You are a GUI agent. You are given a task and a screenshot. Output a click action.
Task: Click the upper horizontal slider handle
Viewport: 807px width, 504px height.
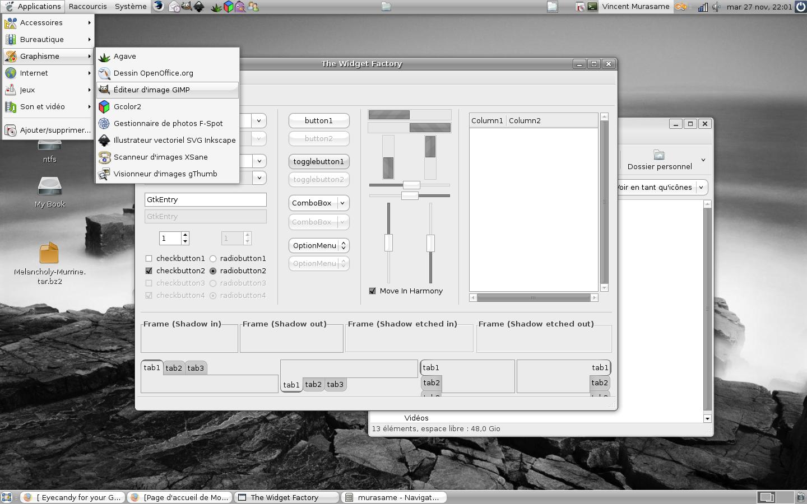[411, 185]
